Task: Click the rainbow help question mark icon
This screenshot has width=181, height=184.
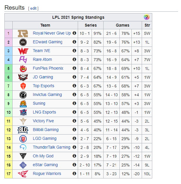Action: 146,17
